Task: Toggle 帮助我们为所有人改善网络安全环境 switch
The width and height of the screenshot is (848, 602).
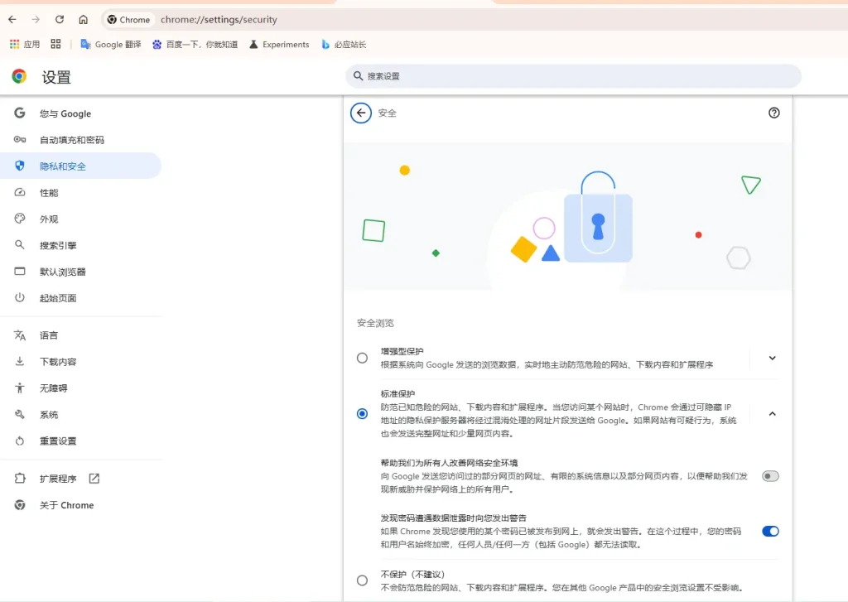Action: [x=770, y=476]
